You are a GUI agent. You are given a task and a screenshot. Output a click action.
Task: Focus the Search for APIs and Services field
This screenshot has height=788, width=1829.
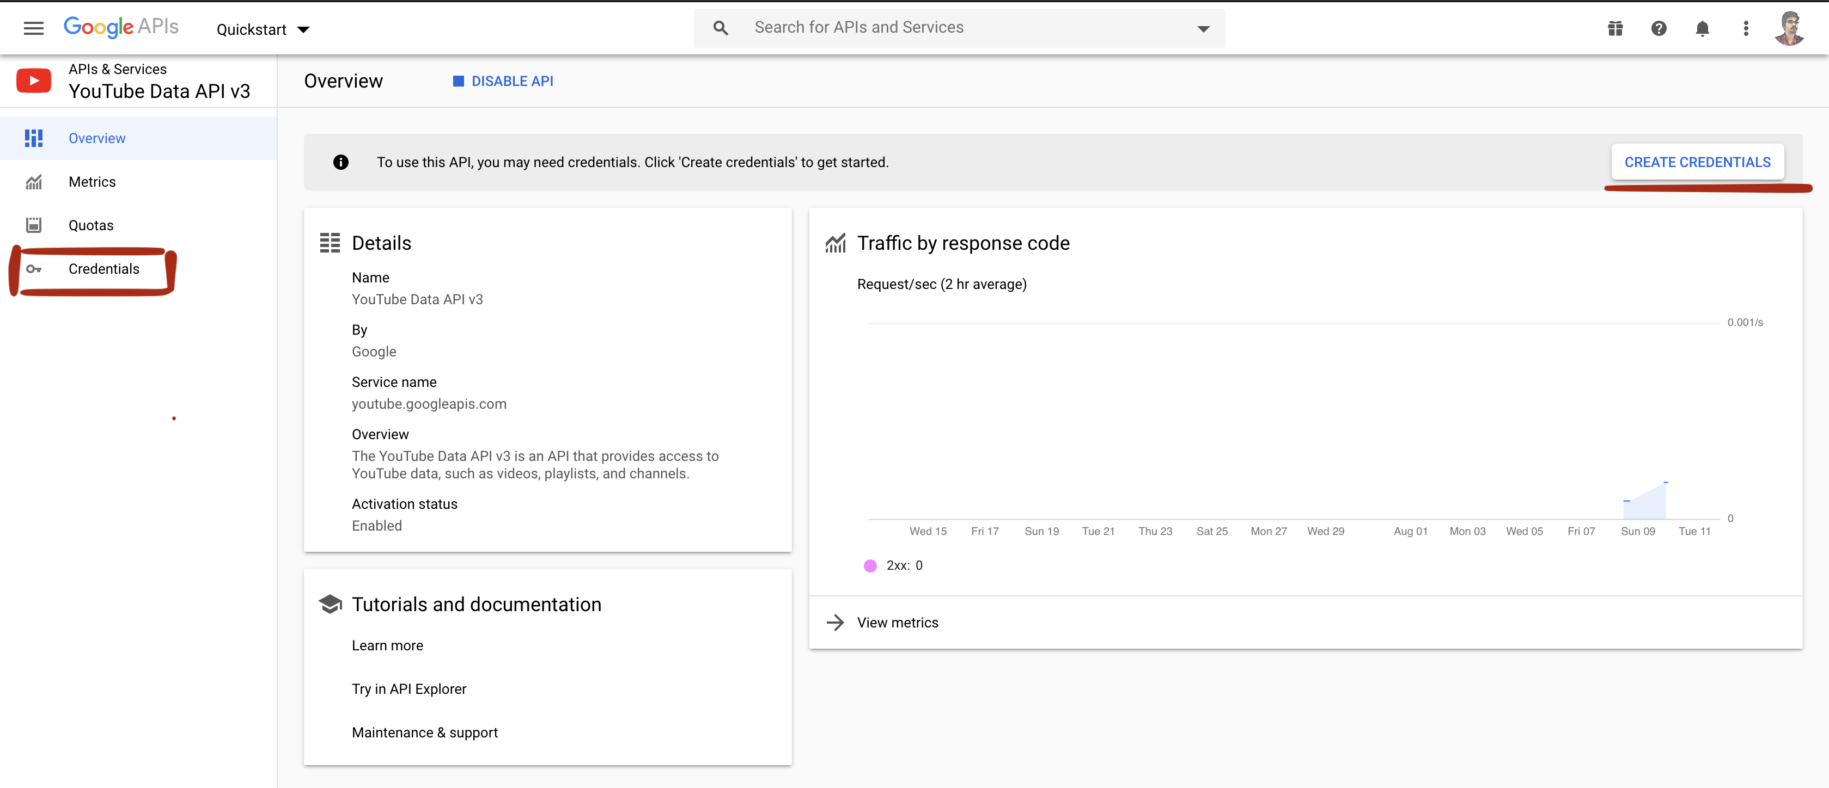pos(960,28)
